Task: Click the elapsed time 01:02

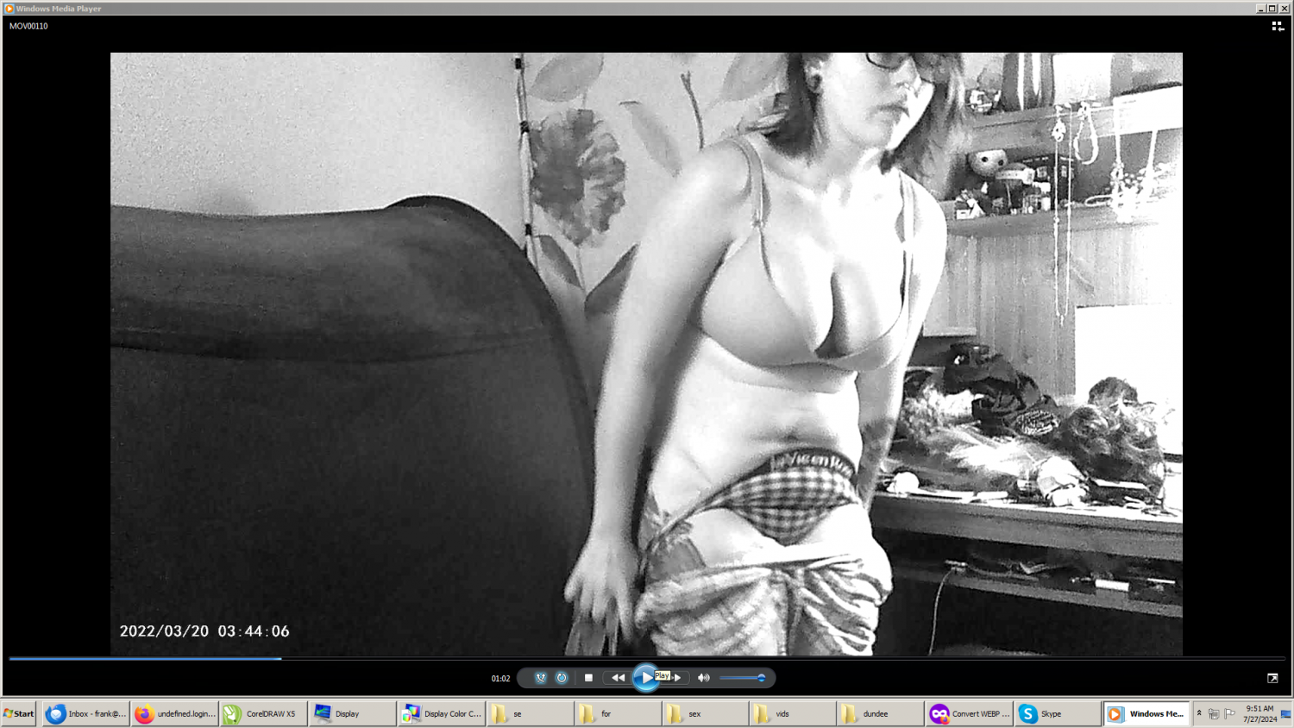Action: click(x=500, y=679)
